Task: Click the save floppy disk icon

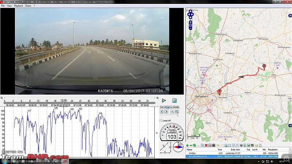Action: (210, 145)
